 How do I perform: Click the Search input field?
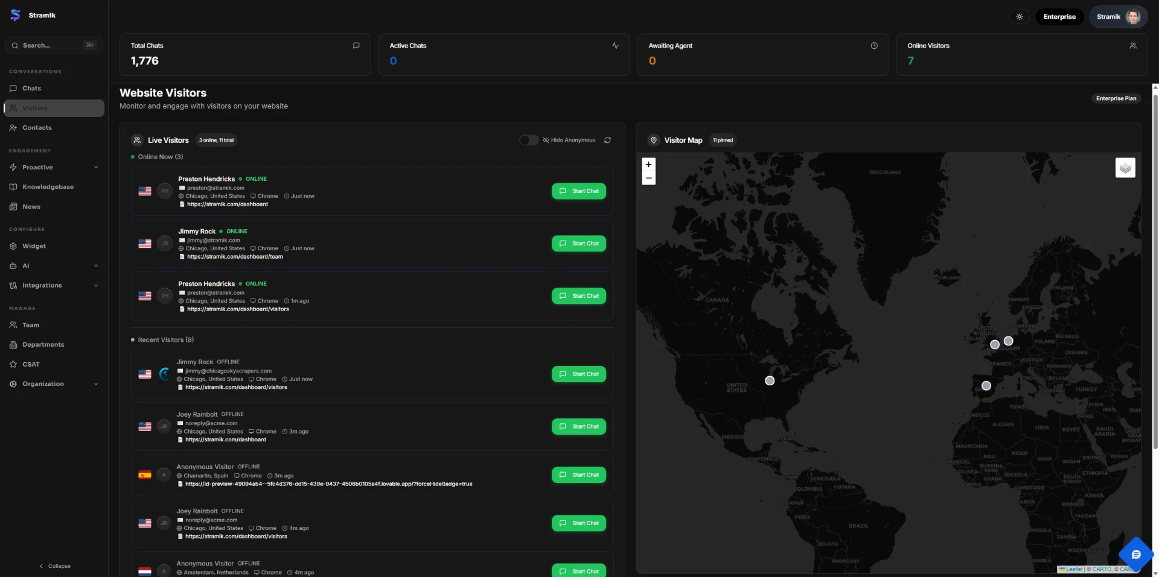pyautogui.click(x=53, y=45)
